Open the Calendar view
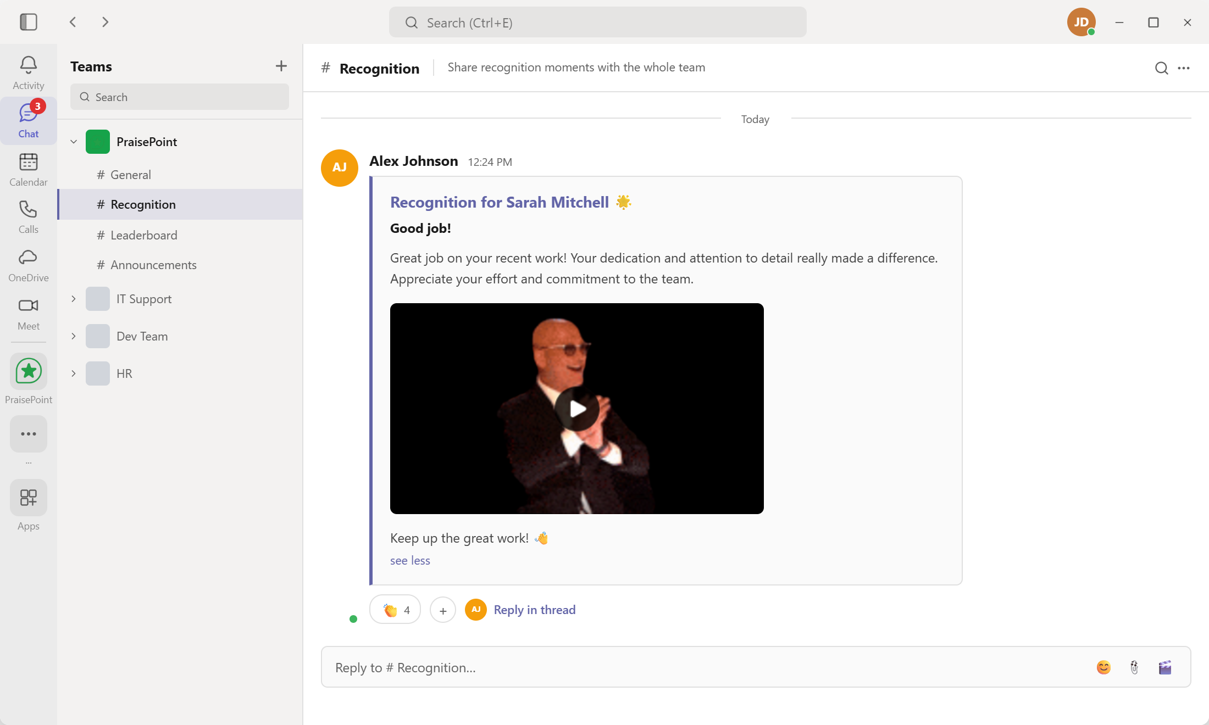Viewport: 1209px width, 725px height. (29, 169)
